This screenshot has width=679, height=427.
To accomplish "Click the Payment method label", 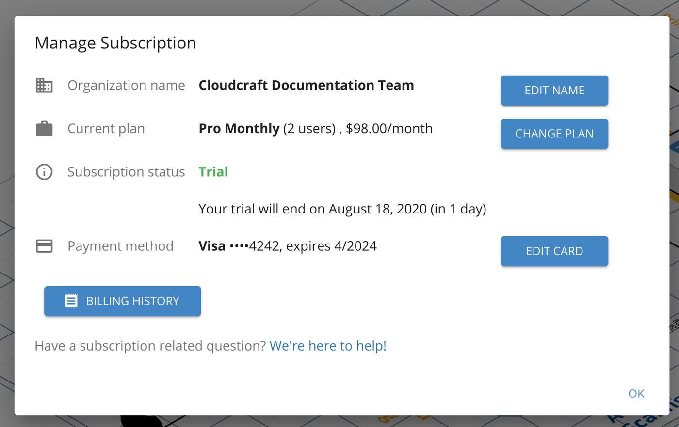I will [120, 246].
